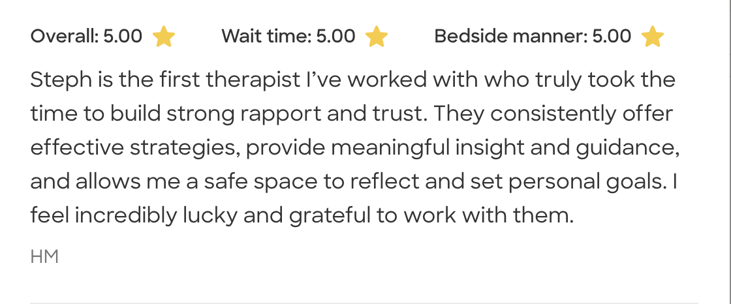Screen dimensions: 731x304
Task: Click the 5.00 value for Bedside manner
Action: [x=612, y=36]
